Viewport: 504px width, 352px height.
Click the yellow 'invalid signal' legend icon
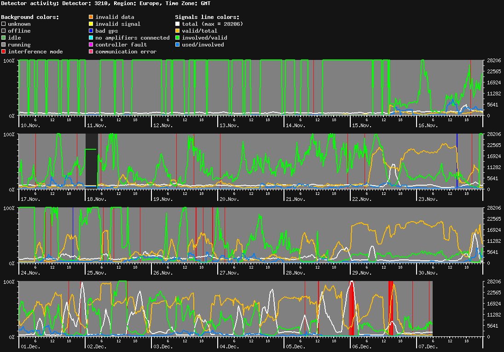(91, 24)
